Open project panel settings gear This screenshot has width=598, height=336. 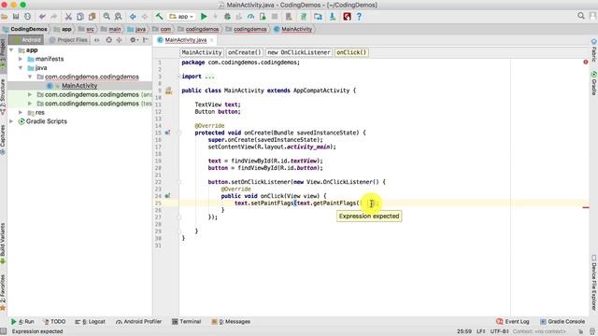[133, 39]
